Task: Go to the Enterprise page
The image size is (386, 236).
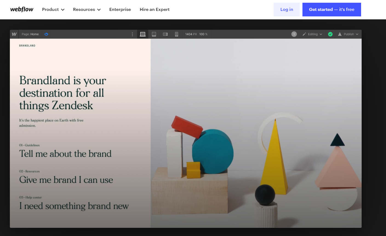Action: click(120, 10)
